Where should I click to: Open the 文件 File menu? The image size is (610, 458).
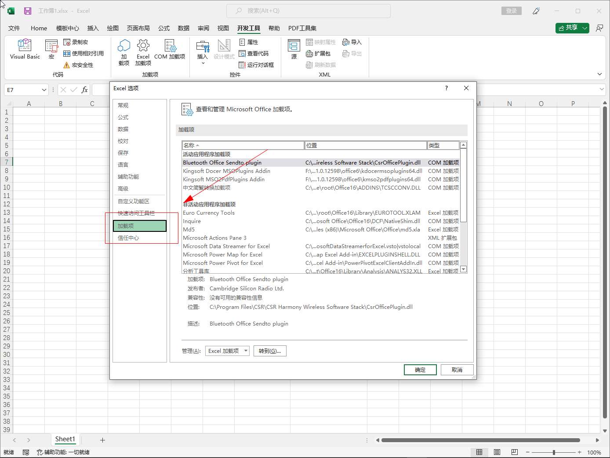click(x=14, y=28)
